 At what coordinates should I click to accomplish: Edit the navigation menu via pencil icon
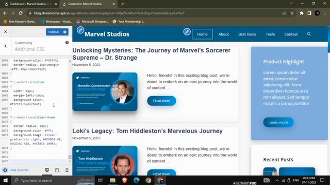(187, 32)
